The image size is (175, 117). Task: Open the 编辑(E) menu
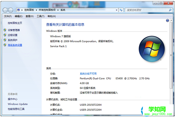click(18, 16)
